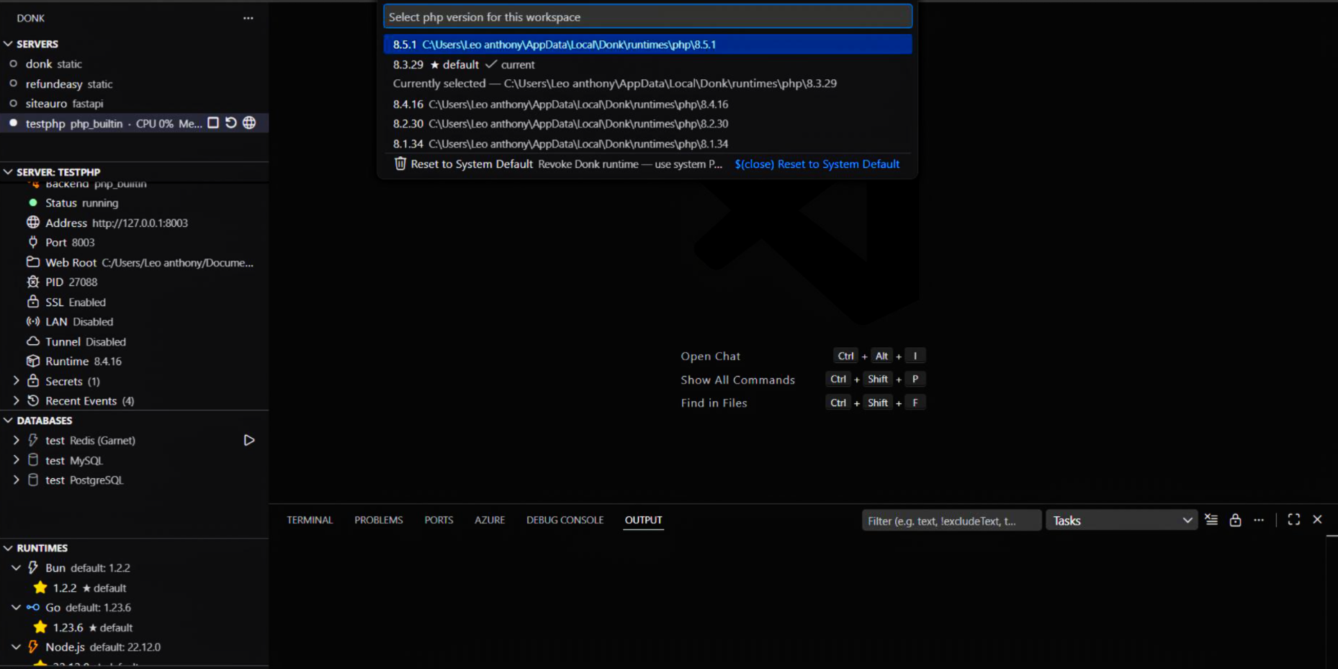
Task: Restart the testphp server using restart icon
Action: pyautogui.click(x=230, y=123)
